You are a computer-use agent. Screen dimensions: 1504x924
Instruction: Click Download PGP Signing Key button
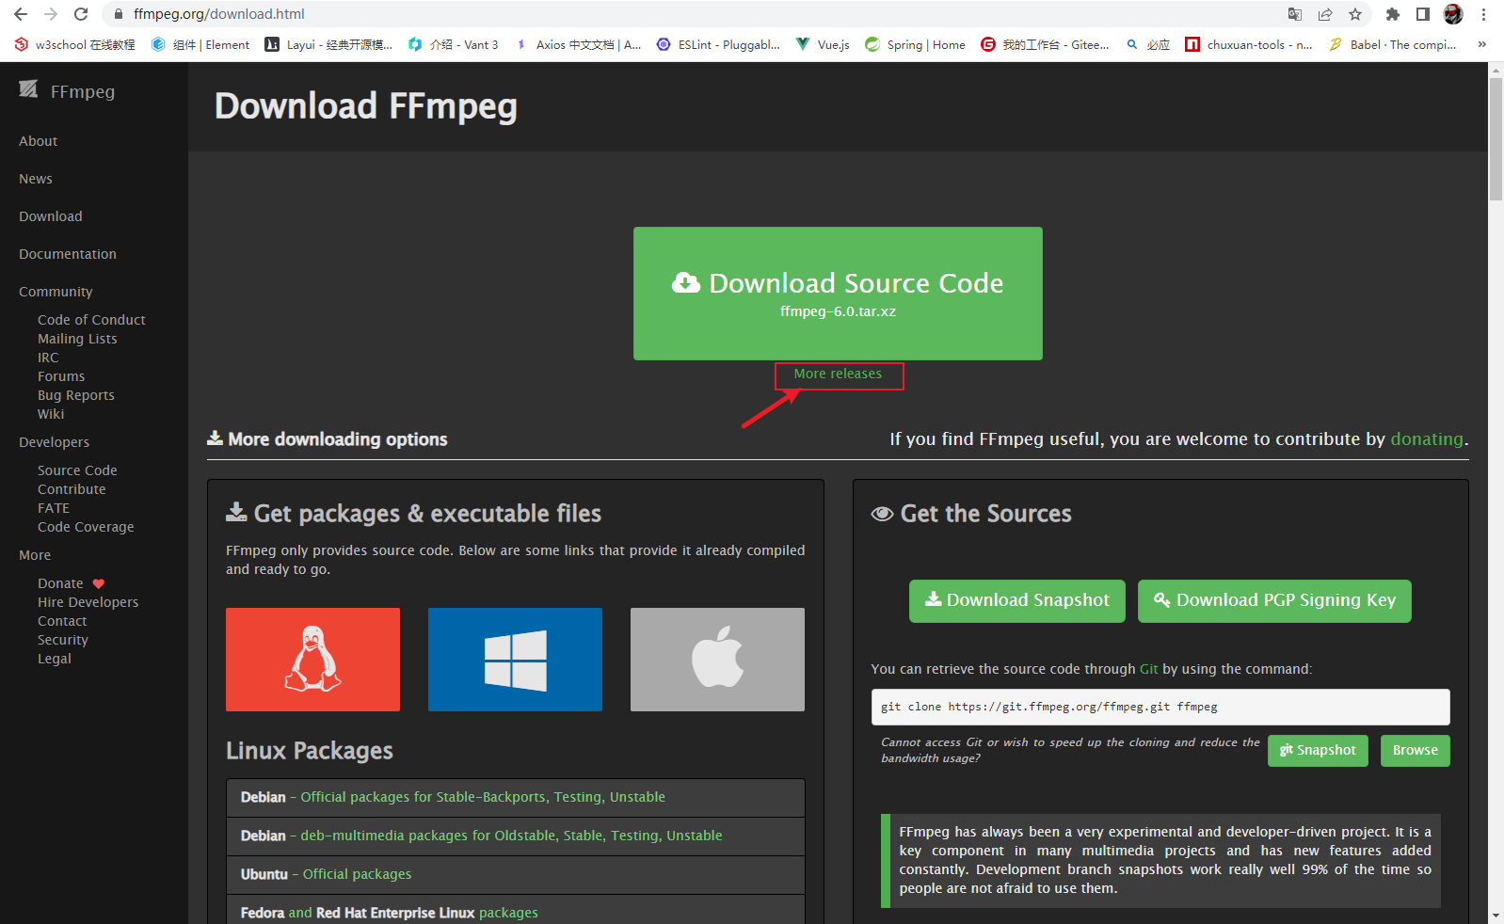pyautogui.click(x=1274, y=600)
